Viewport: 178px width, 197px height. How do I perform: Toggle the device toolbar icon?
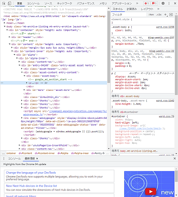coord(9,4)
